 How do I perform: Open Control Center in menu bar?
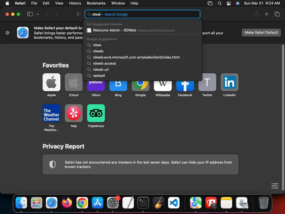229,3
